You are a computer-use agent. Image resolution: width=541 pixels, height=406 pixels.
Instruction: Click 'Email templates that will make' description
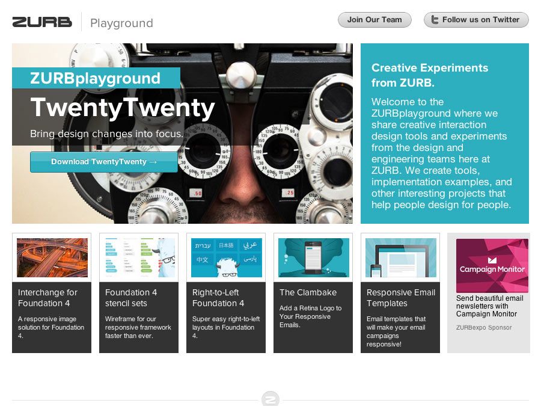[396, 331]
